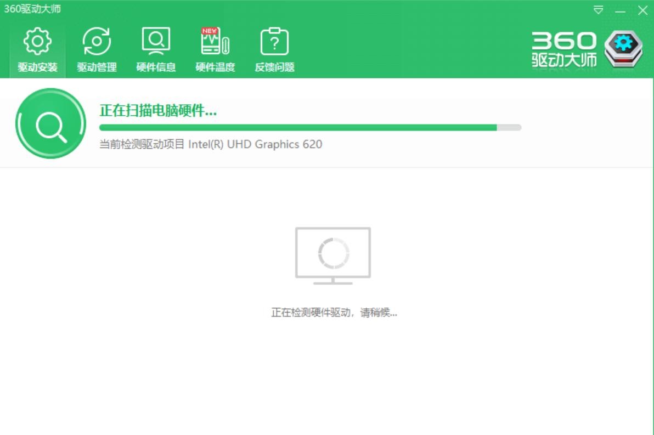Open the 硬件信息 tab label
The image size is (654, 435).
(x=156, y=67)
